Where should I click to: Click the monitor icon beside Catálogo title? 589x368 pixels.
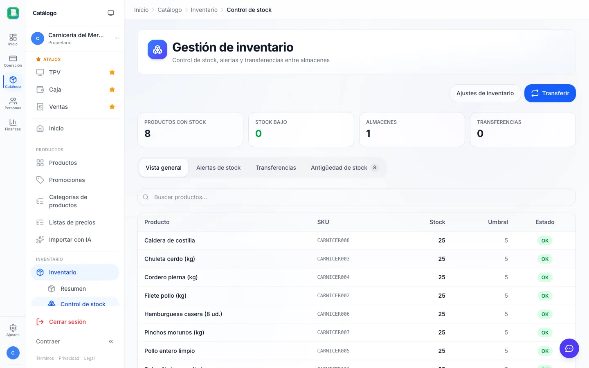[111, 13]
